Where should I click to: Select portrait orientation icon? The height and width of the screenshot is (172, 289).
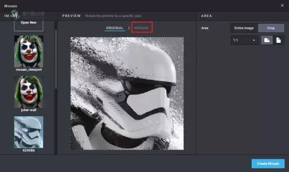coord(278,40)
